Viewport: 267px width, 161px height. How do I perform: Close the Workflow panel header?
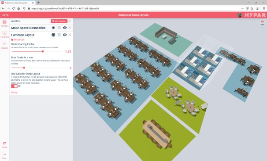[70, 21]
